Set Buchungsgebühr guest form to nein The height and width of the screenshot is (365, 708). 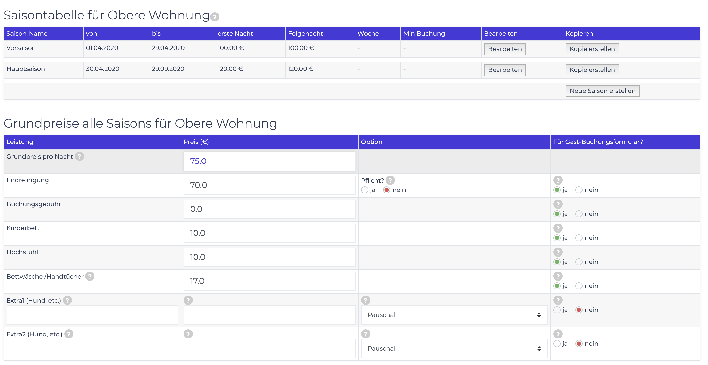click(579, 214)
